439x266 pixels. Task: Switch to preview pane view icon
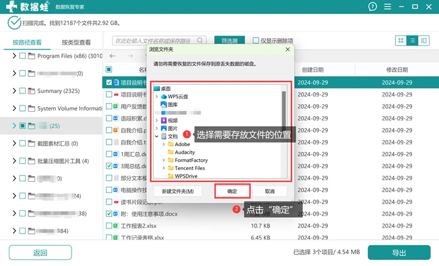coord(424,41)
